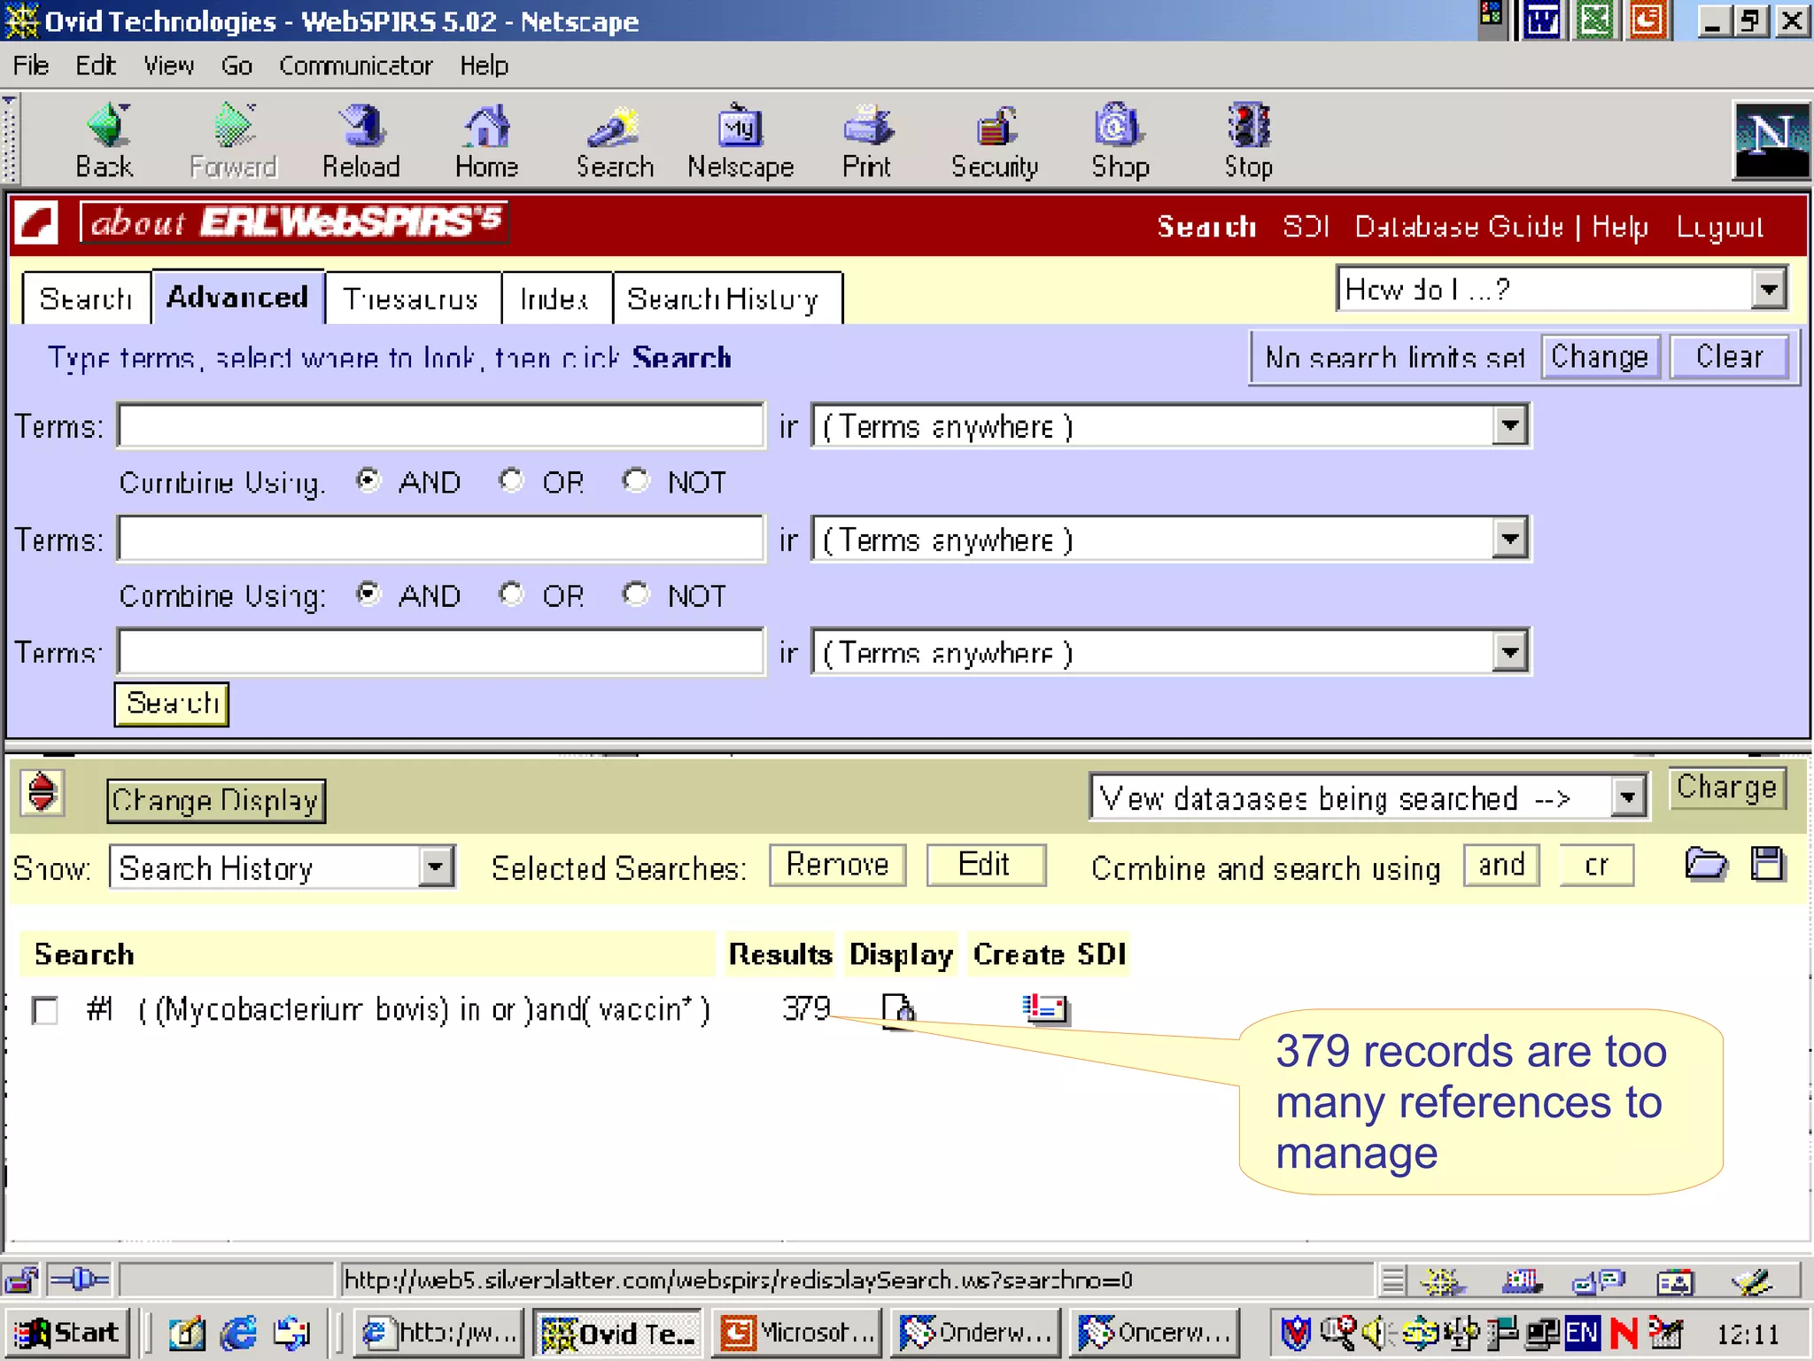The image size is (1814, 1361).
Task: Select first NOT radio button
Action: pos(635,480)
